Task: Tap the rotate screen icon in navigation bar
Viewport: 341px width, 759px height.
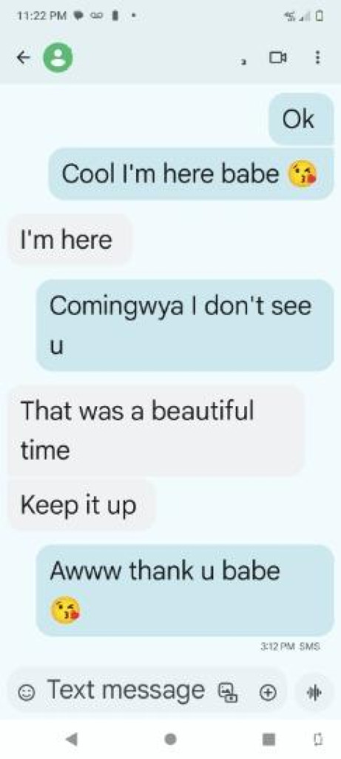Action: [317, 739]
